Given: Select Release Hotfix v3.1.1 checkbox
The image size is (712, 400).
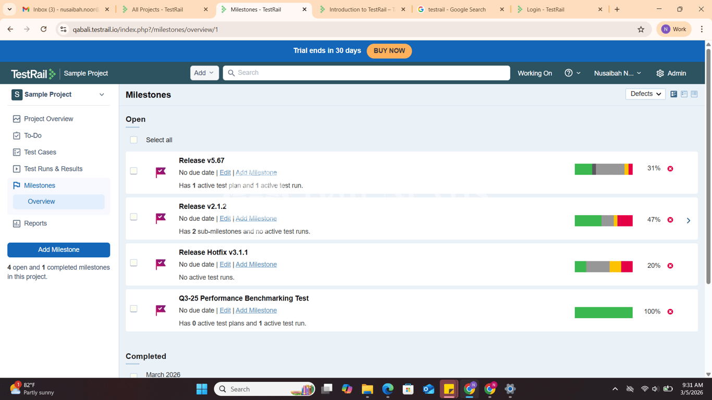Looking at the screenshot, I should click(134, 262).
